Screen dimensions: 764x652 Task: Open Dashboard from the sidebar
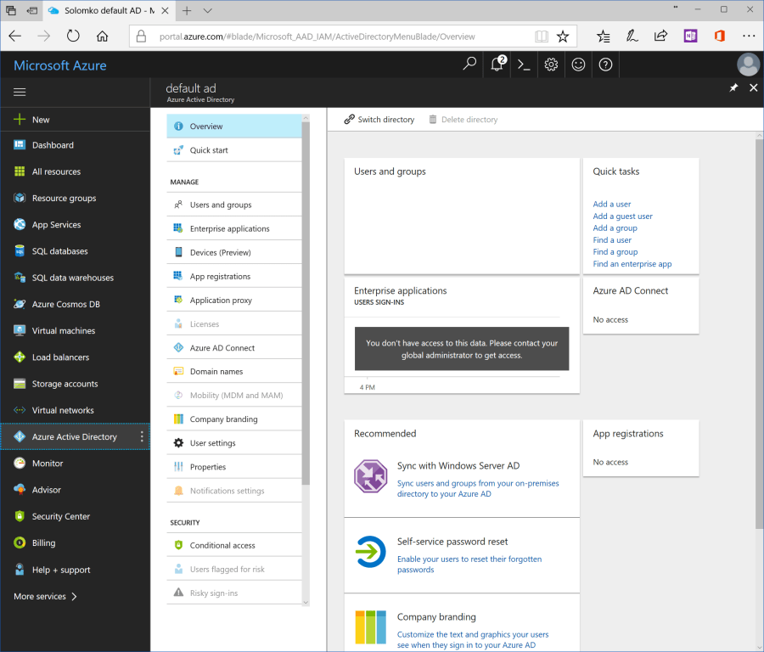75,144
